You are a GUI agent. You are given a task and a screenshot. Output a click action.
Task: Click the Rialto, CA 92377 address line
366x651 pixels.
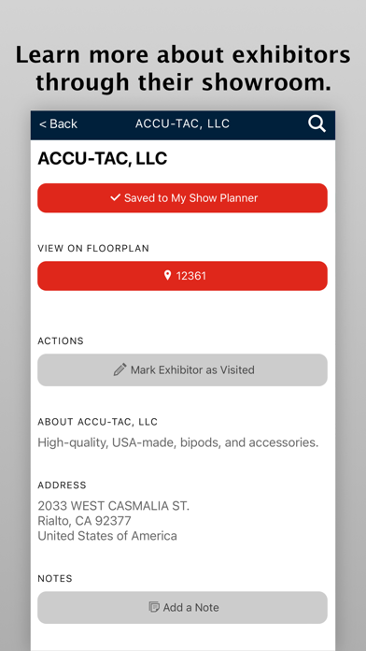coord(85,521)
